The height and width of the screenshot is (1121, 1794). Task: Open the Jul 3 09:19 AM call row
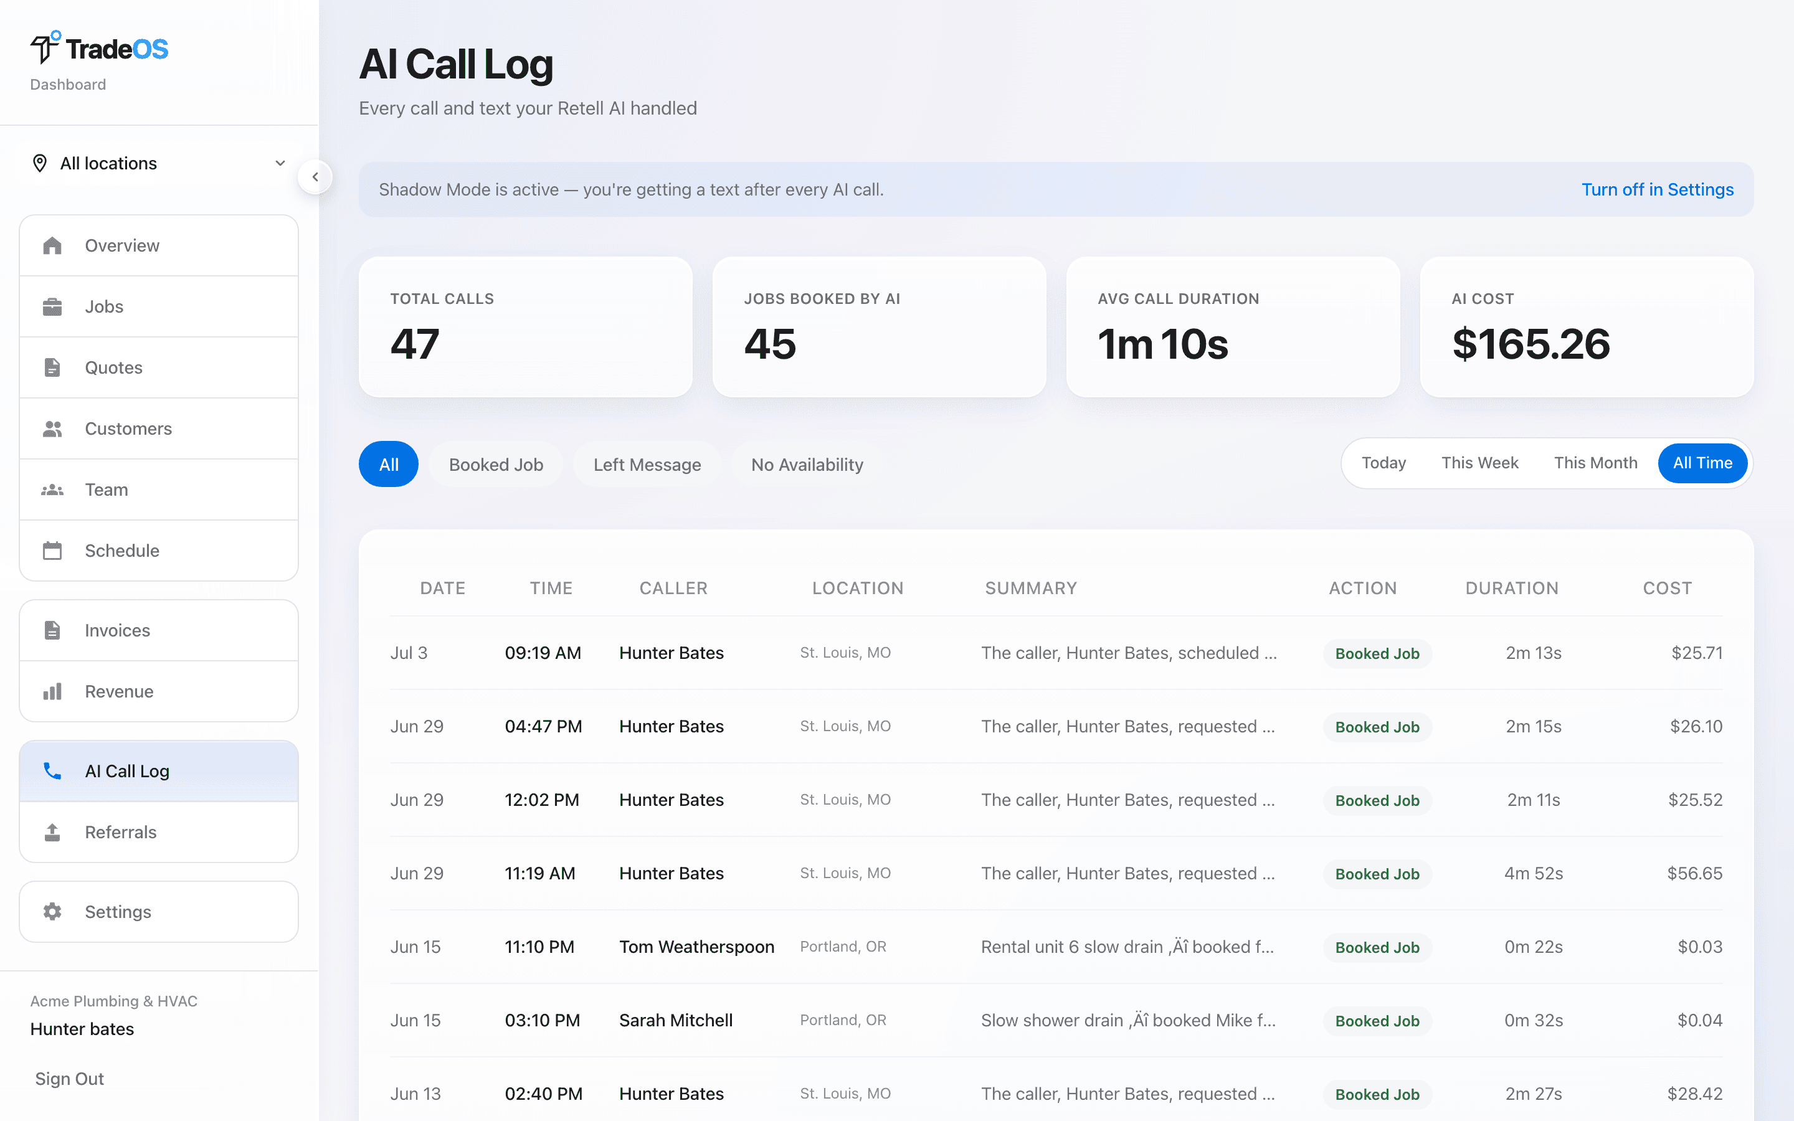pyautogui.click(x=1056, y=653)
